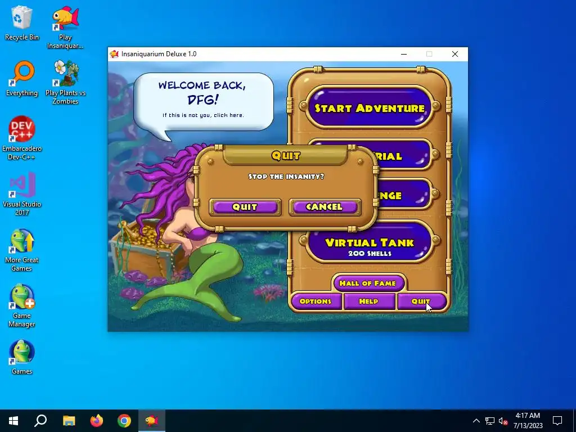Select the Play Insaniquarium desktop shortcut

[65, 27]
